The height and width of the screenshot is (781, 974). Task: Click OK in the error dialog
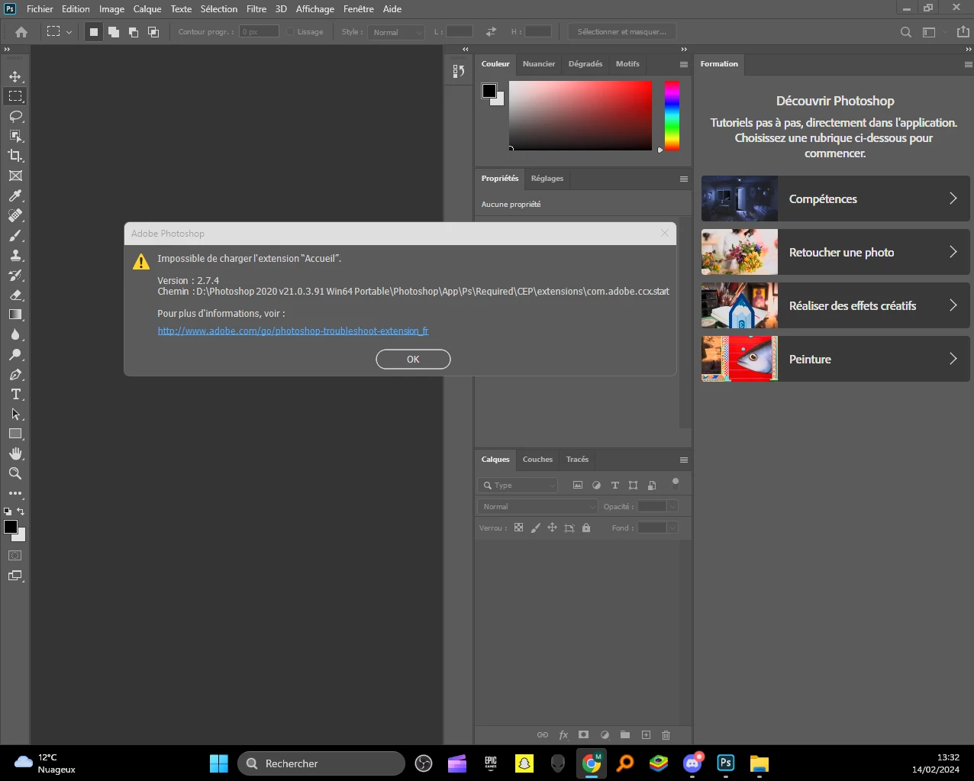413,360
